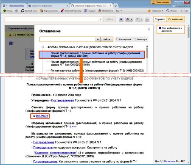Click Развернуть in contents

pyautogui.click(x=140, y=39)
